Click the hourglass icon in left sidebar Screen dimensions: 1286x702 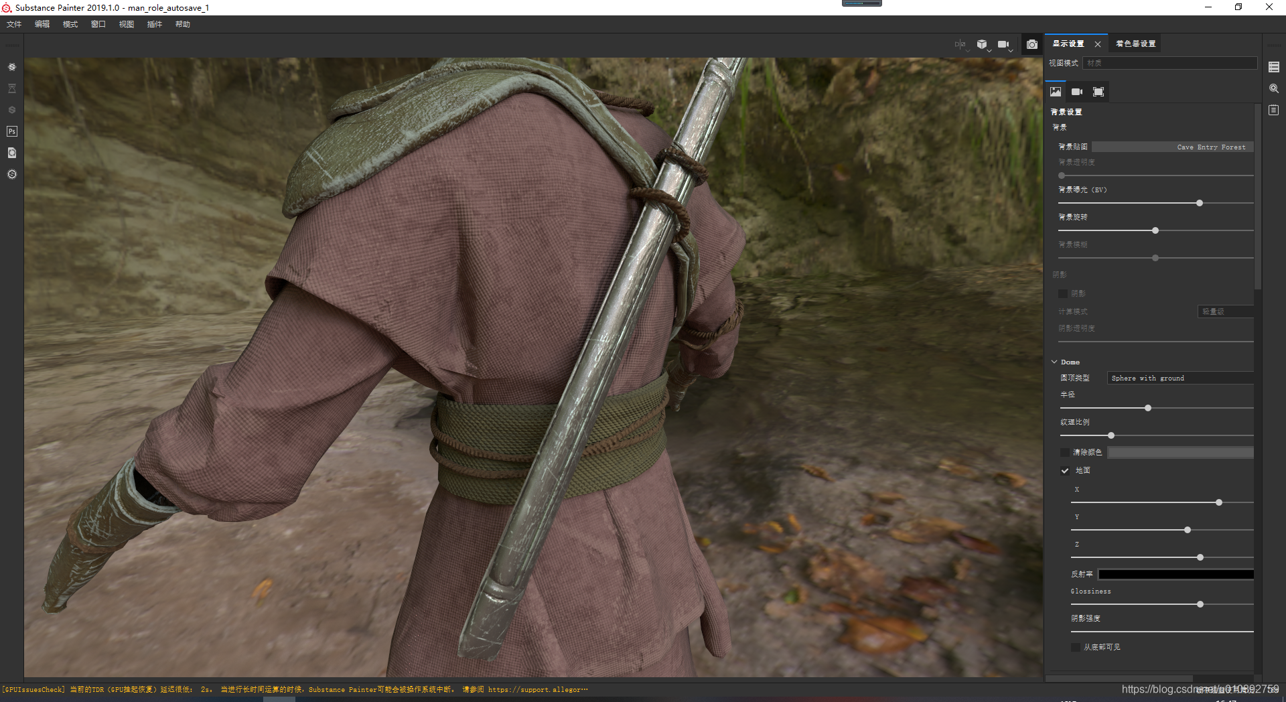click(11, 88)
